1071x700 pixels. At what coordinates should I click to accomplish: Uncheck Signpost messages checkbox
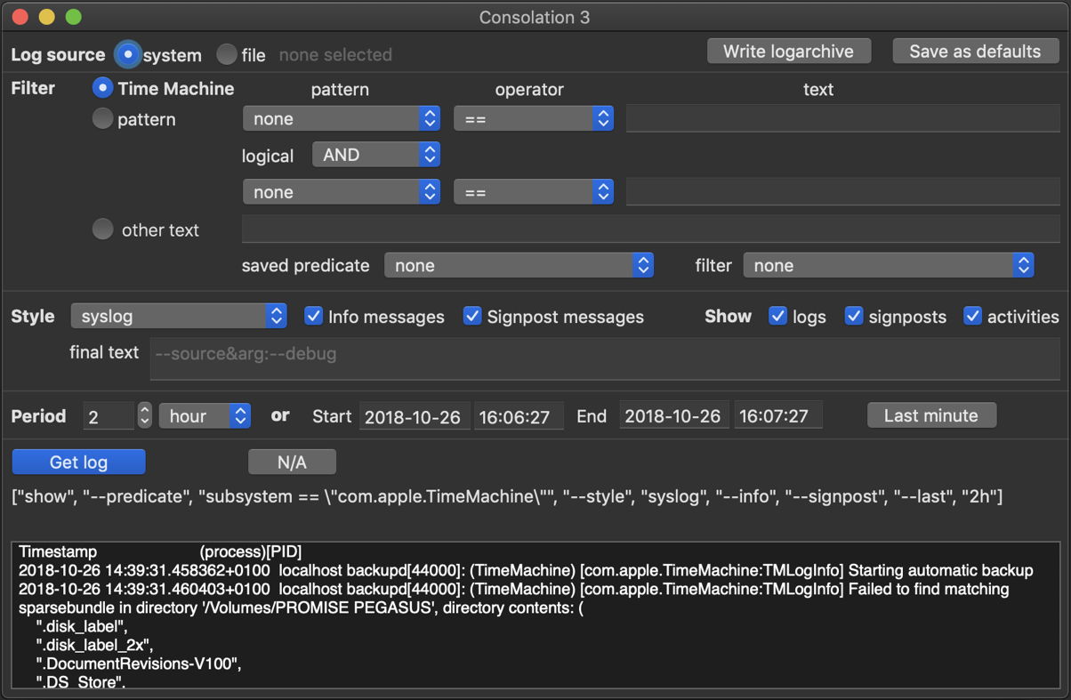tap(472, 317)
